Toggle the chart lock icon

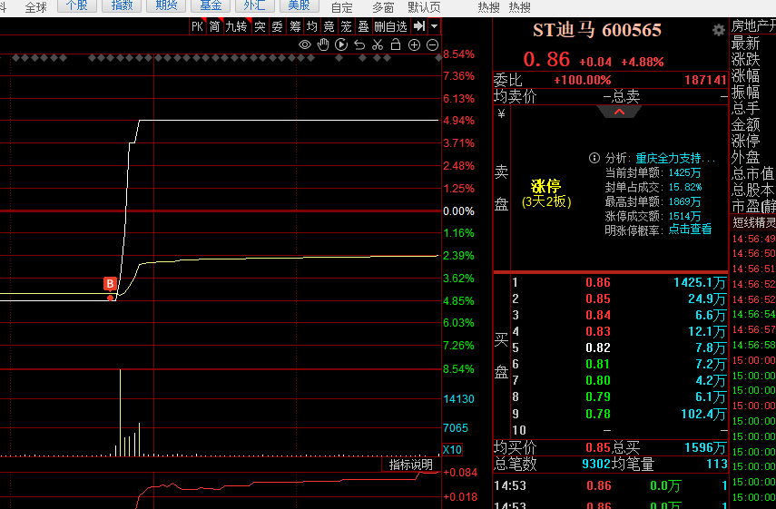[x=396, y=44]
